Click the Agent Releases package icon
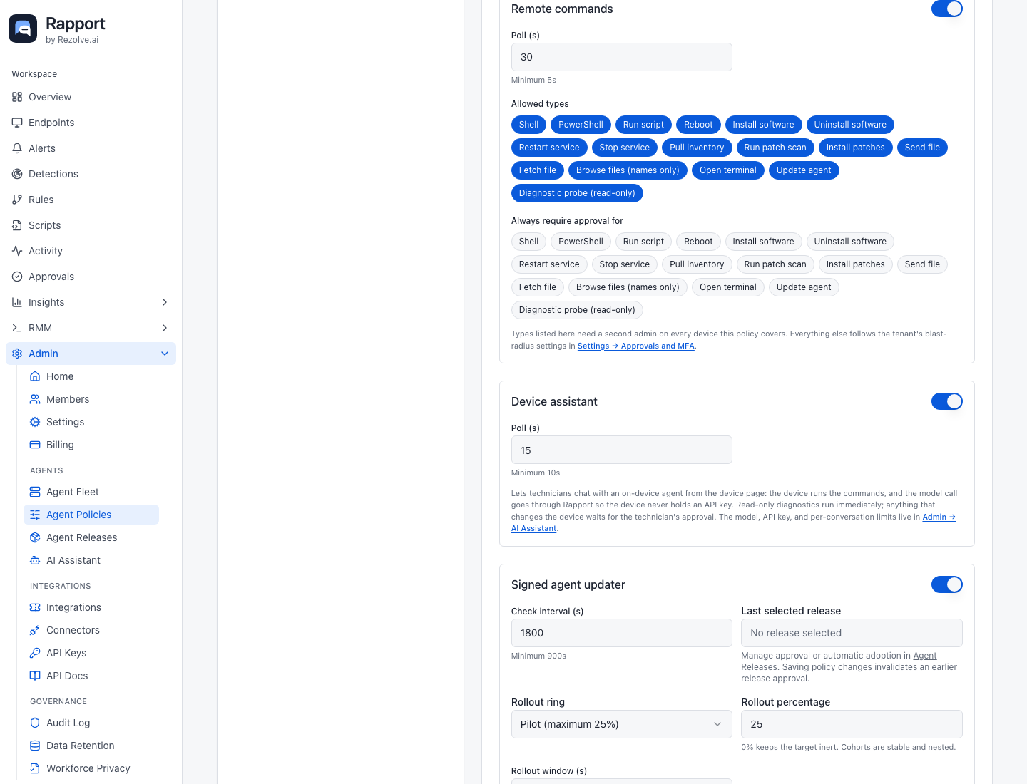Viewport: 1027px width, 784px height. click(x=35, y=537)
